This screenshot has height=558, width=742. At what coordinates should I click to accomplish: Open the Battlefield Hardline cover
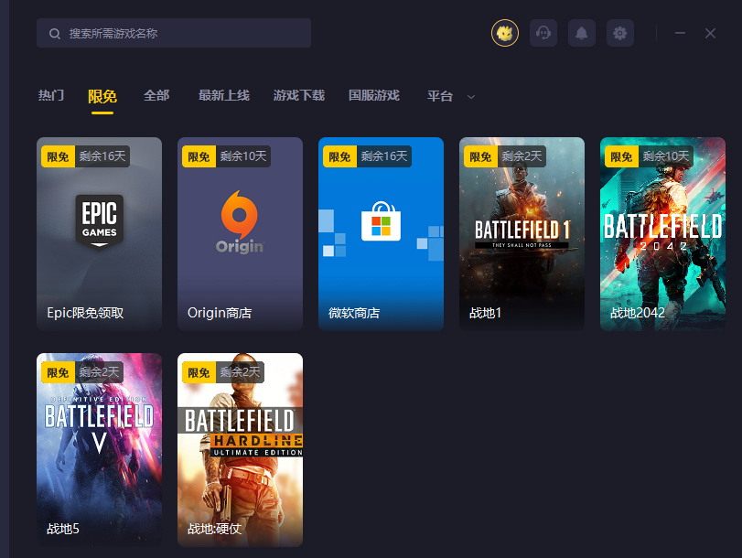[x=240, y=450]
